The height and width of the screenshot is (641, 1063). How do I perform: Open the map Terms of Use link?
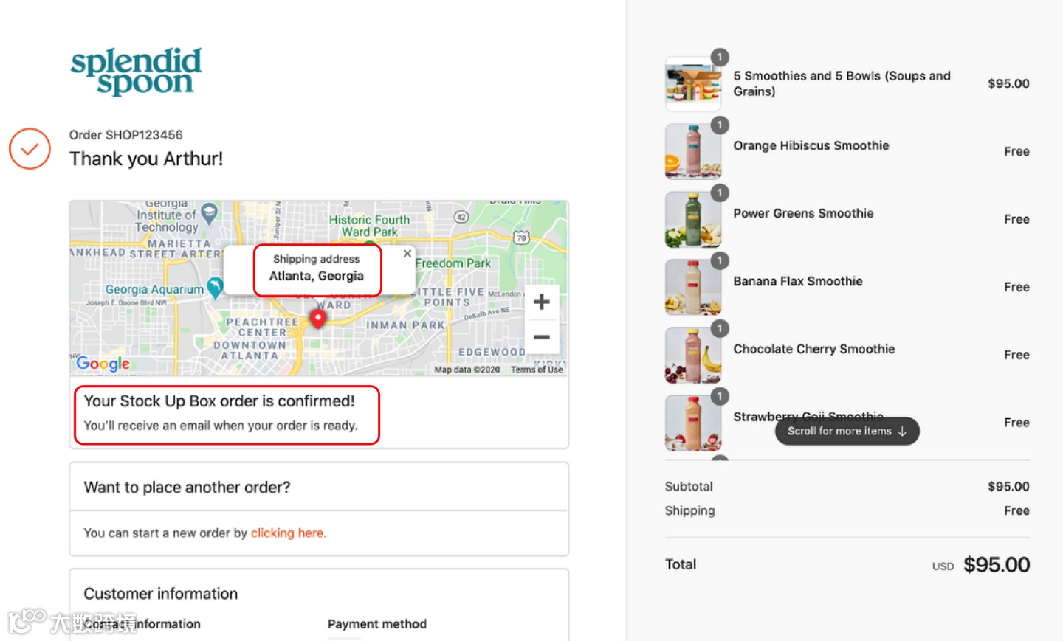pyautogui.click(x=537, y=370)
